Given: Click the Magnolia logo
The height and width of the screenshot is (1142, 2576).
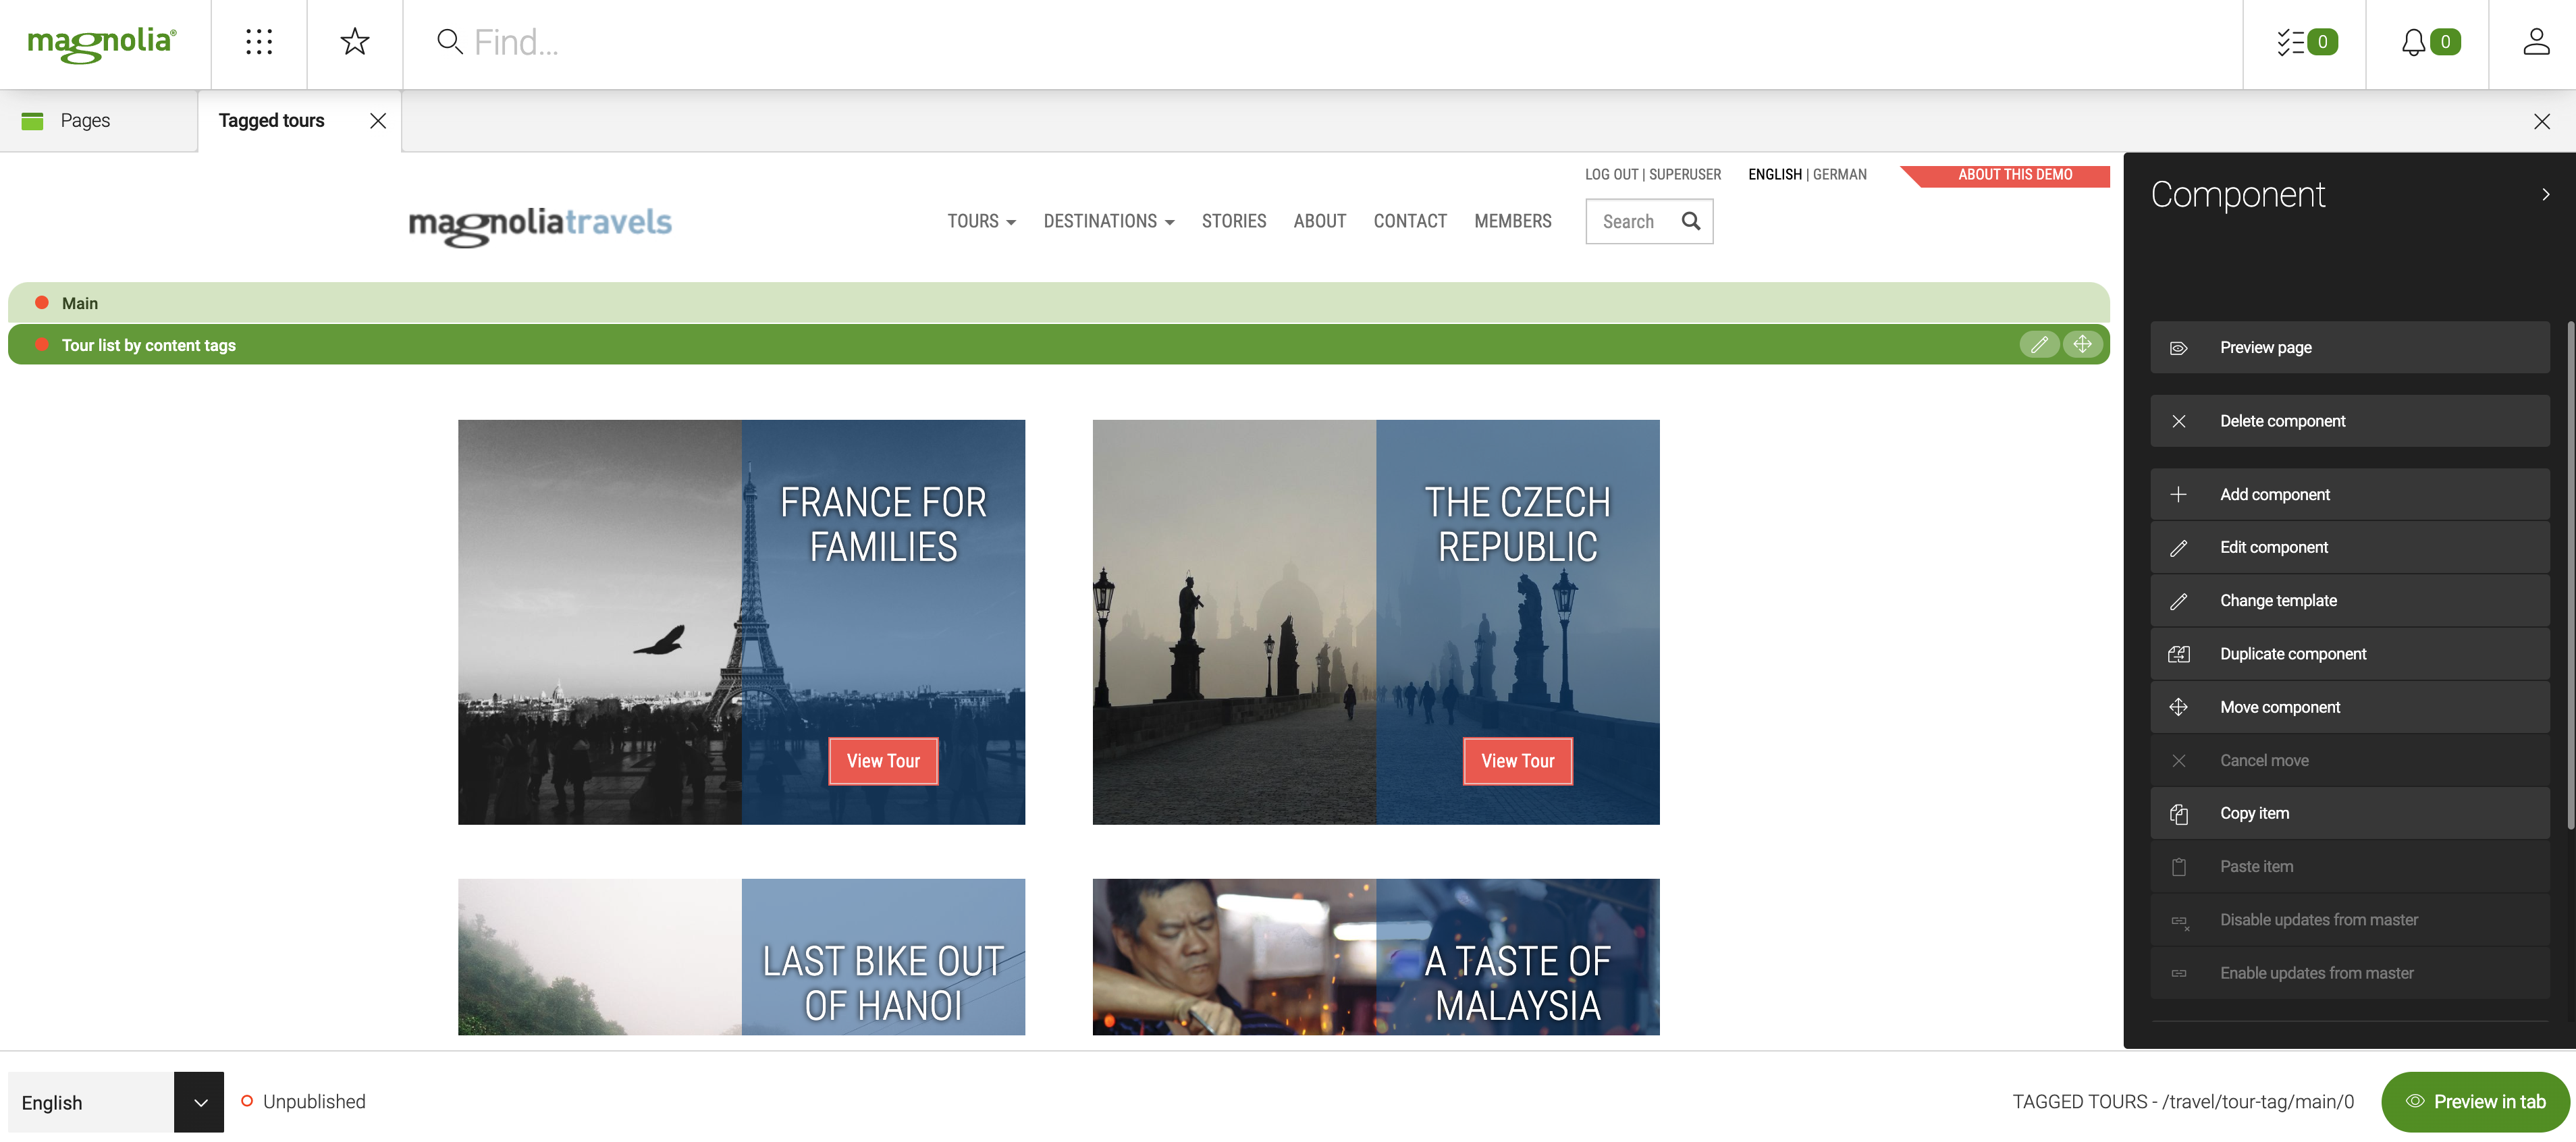Looking at the screenshot, I should click(102, 44).
